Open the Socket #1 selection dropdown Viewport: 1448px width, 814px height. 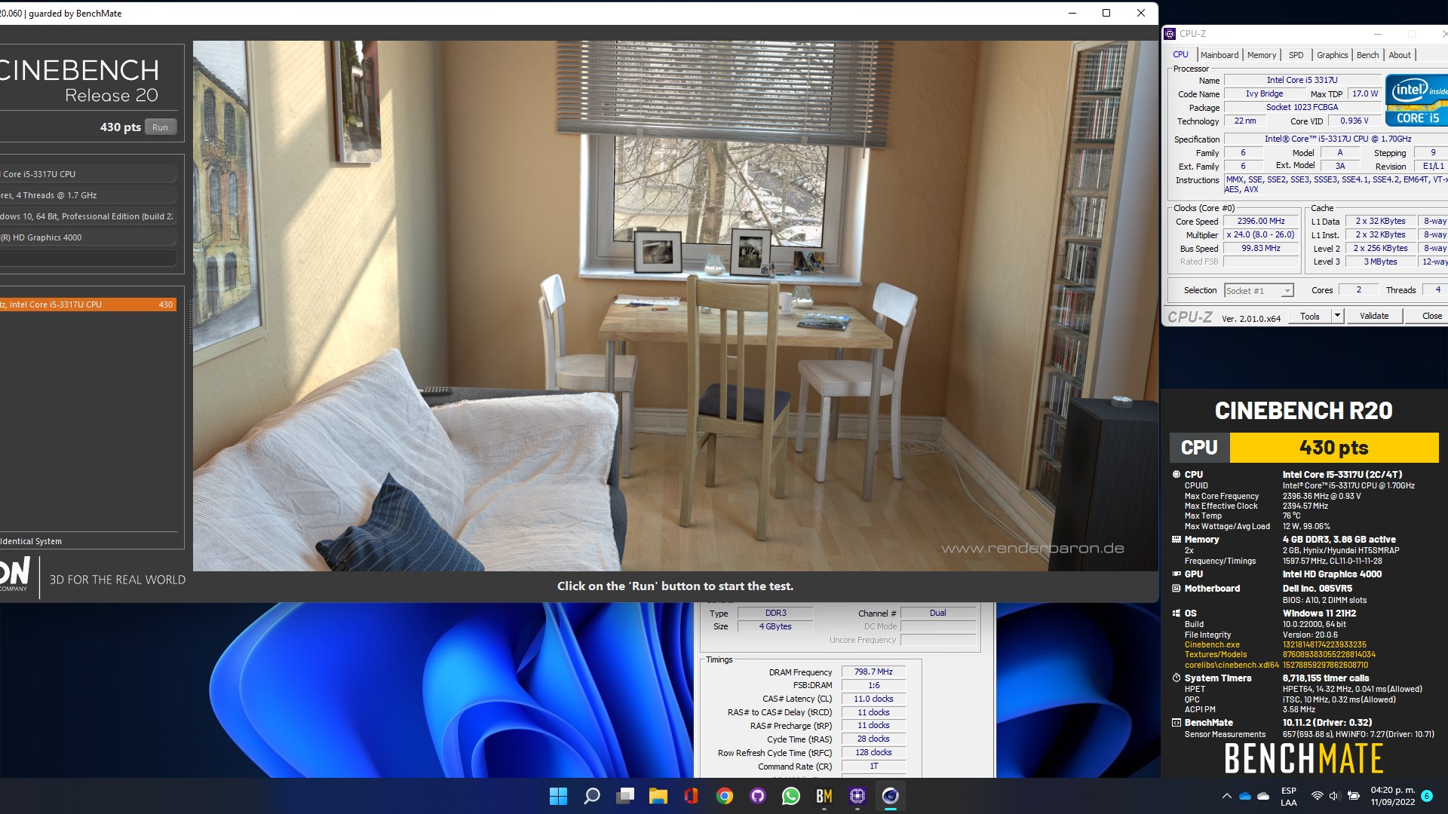pos(1259,291)
